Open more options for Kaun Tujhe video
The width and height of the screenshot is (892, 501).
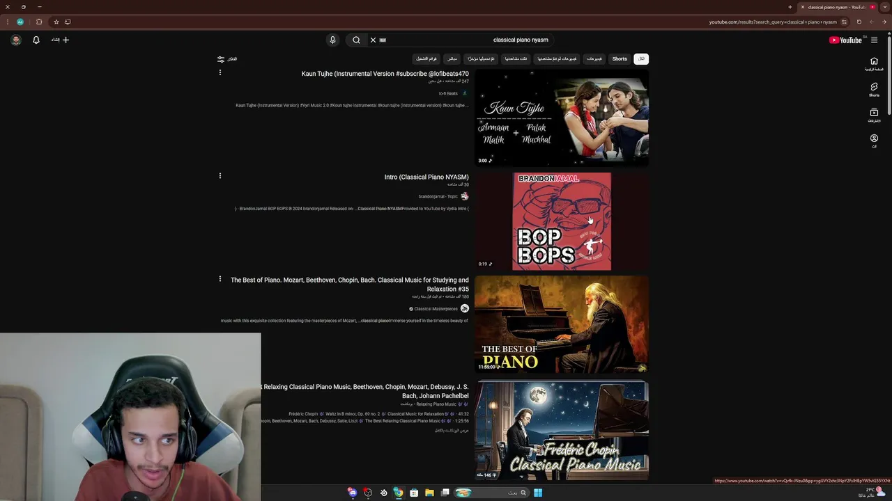pyautogui.click(x=220, y=72)
